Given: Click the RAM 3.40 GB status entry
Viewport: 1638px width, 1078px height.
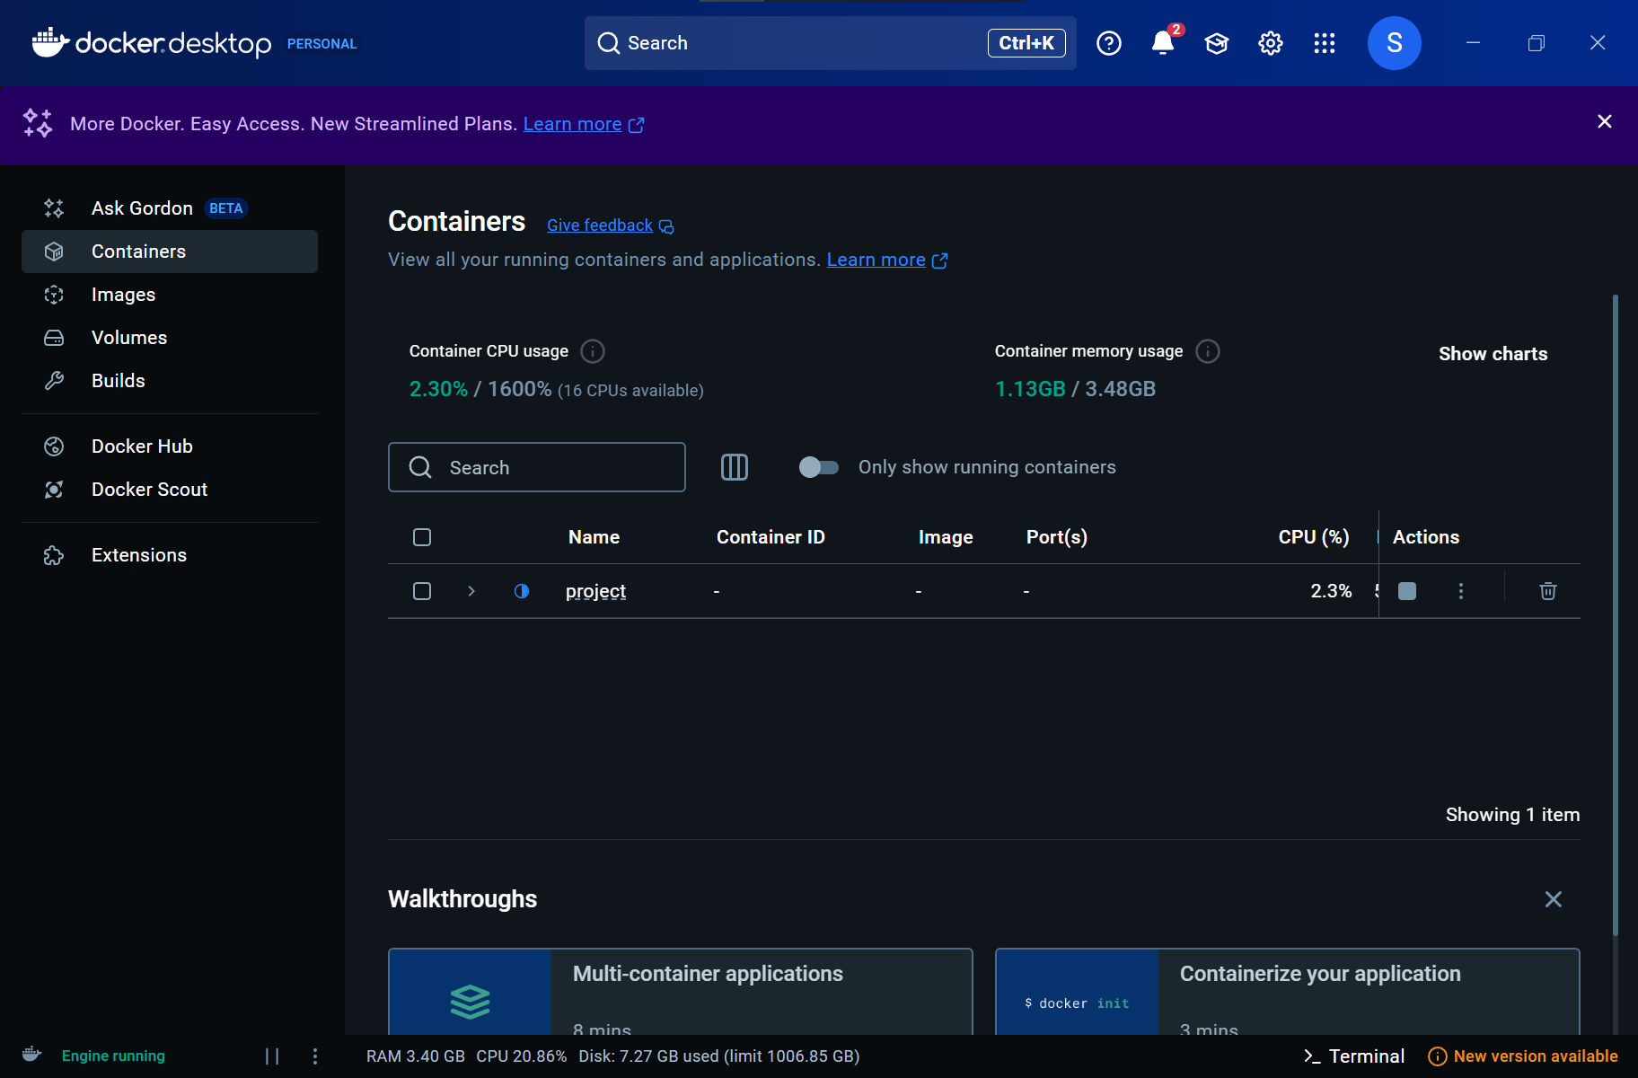Looking at the screenshot, I should [416, 1056].
